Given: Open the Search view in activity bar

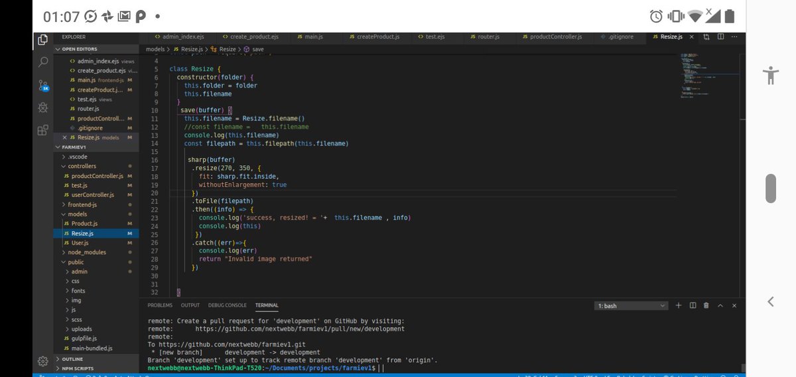Looking at the screenshot, I should click(x=42, y=62).
